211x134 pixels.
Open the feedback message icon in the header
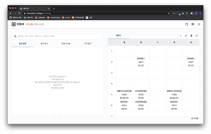point(193,25)
